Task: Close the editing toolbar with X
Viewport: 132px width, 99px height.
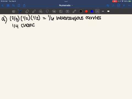Action: click(124, 5)
